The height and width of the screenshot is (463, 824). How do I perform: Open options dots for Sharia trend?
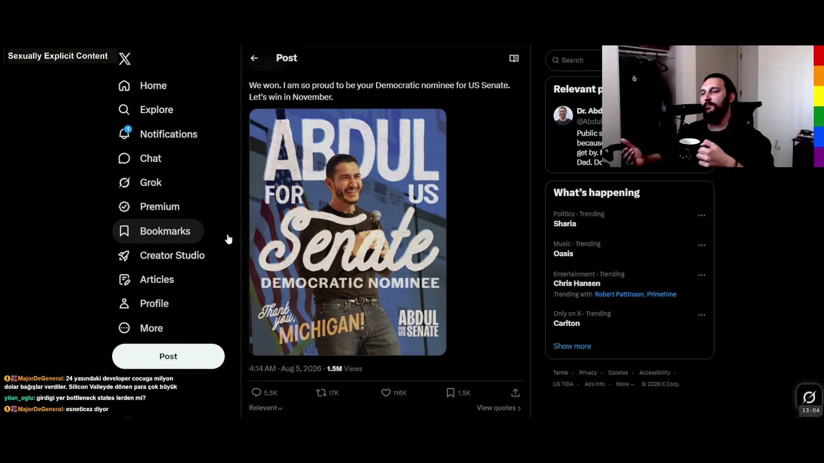click(702, 215)
